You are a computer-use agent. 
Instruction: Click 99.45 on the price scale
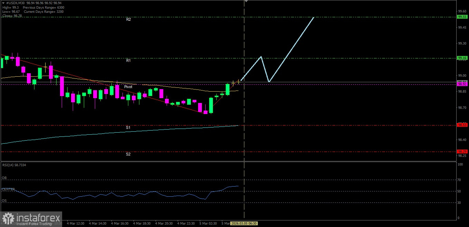[462, 27]
